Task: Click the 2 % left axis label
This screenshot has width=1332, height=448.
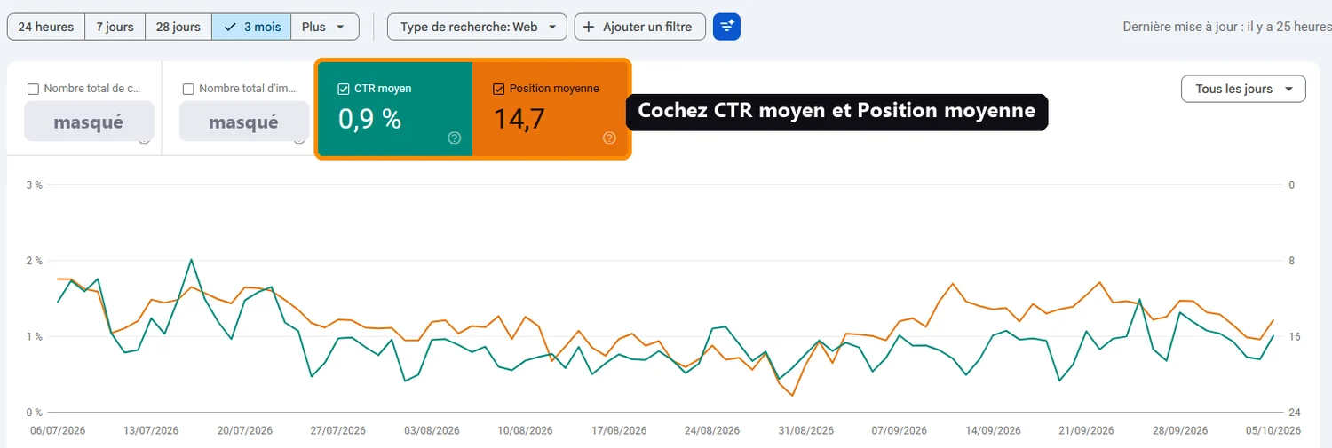Action: click(x=34, y=261)
